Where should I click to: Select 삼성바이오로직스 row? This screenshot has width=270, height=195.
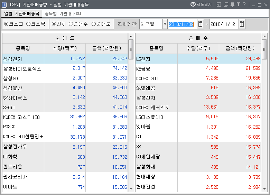click(65, 68)
